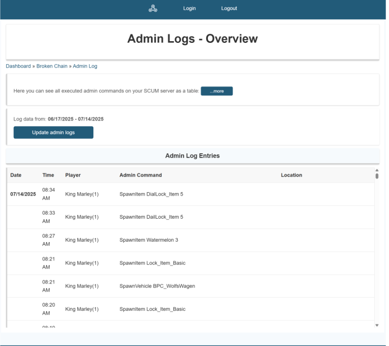Select the SpawnItem Watermelon 3 log row
This screenshot has height=346, width=389.
point(149,240)
